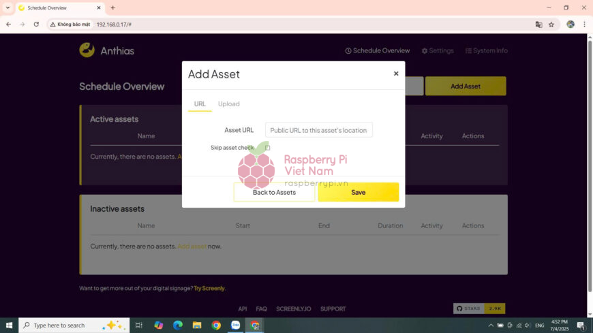
Task: Open a new browser tab with plus icon
Action: (x=113, y=7)
